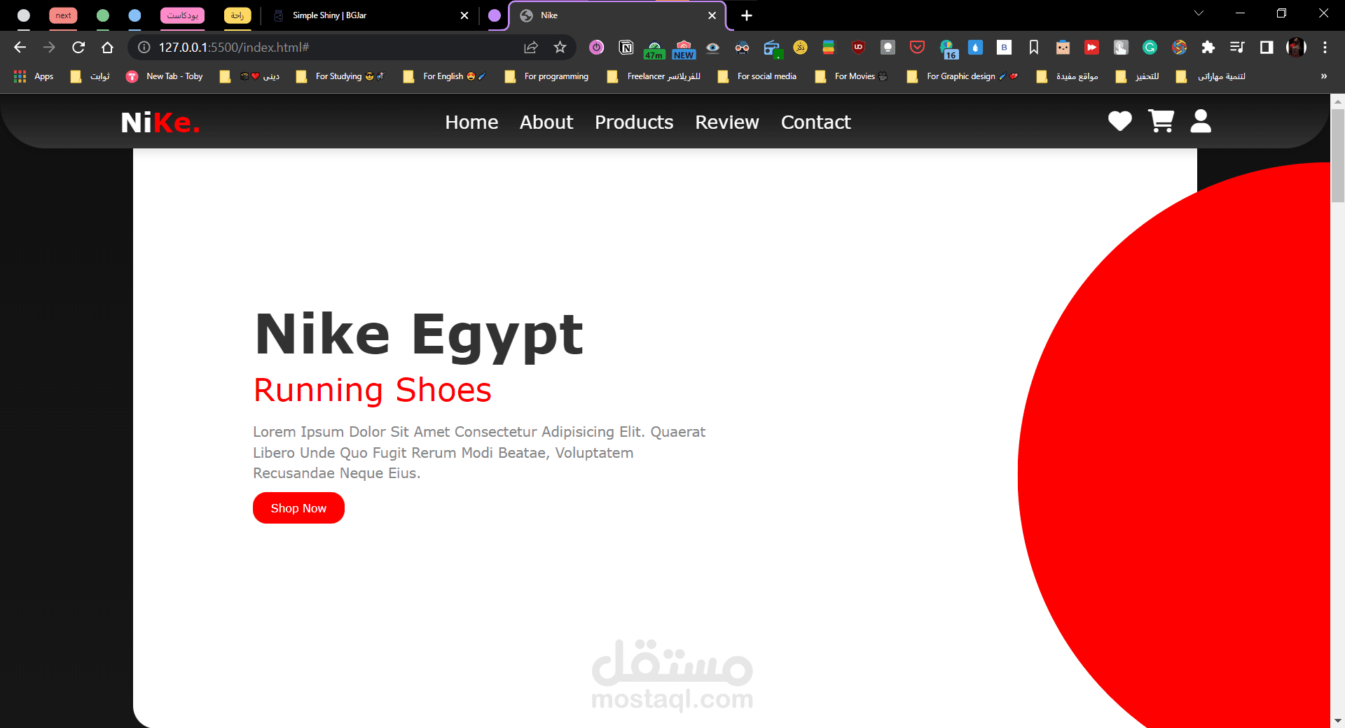The image size is (1345, 728).
Task: Click the red play-button extension icon
Action: click(x=1091, y=47)
